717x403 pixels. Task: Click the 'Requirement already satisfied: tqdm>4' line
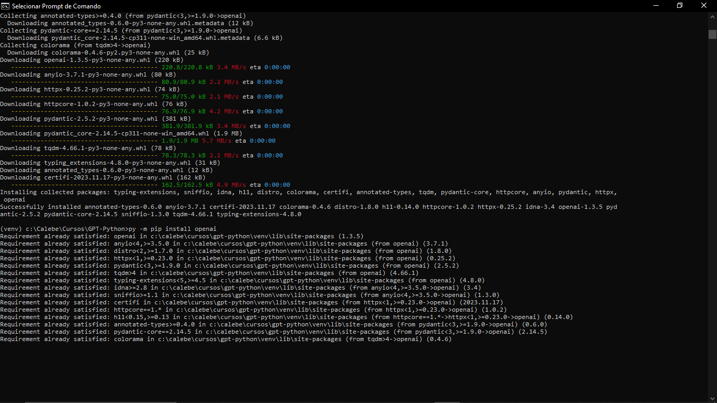point(209,273)
